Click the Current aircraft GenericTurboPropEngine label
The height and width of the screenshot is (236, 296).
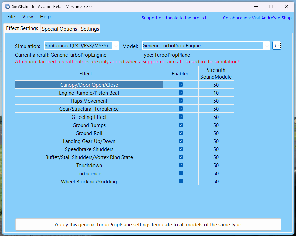pyautogui.click(x=61, y=55)
